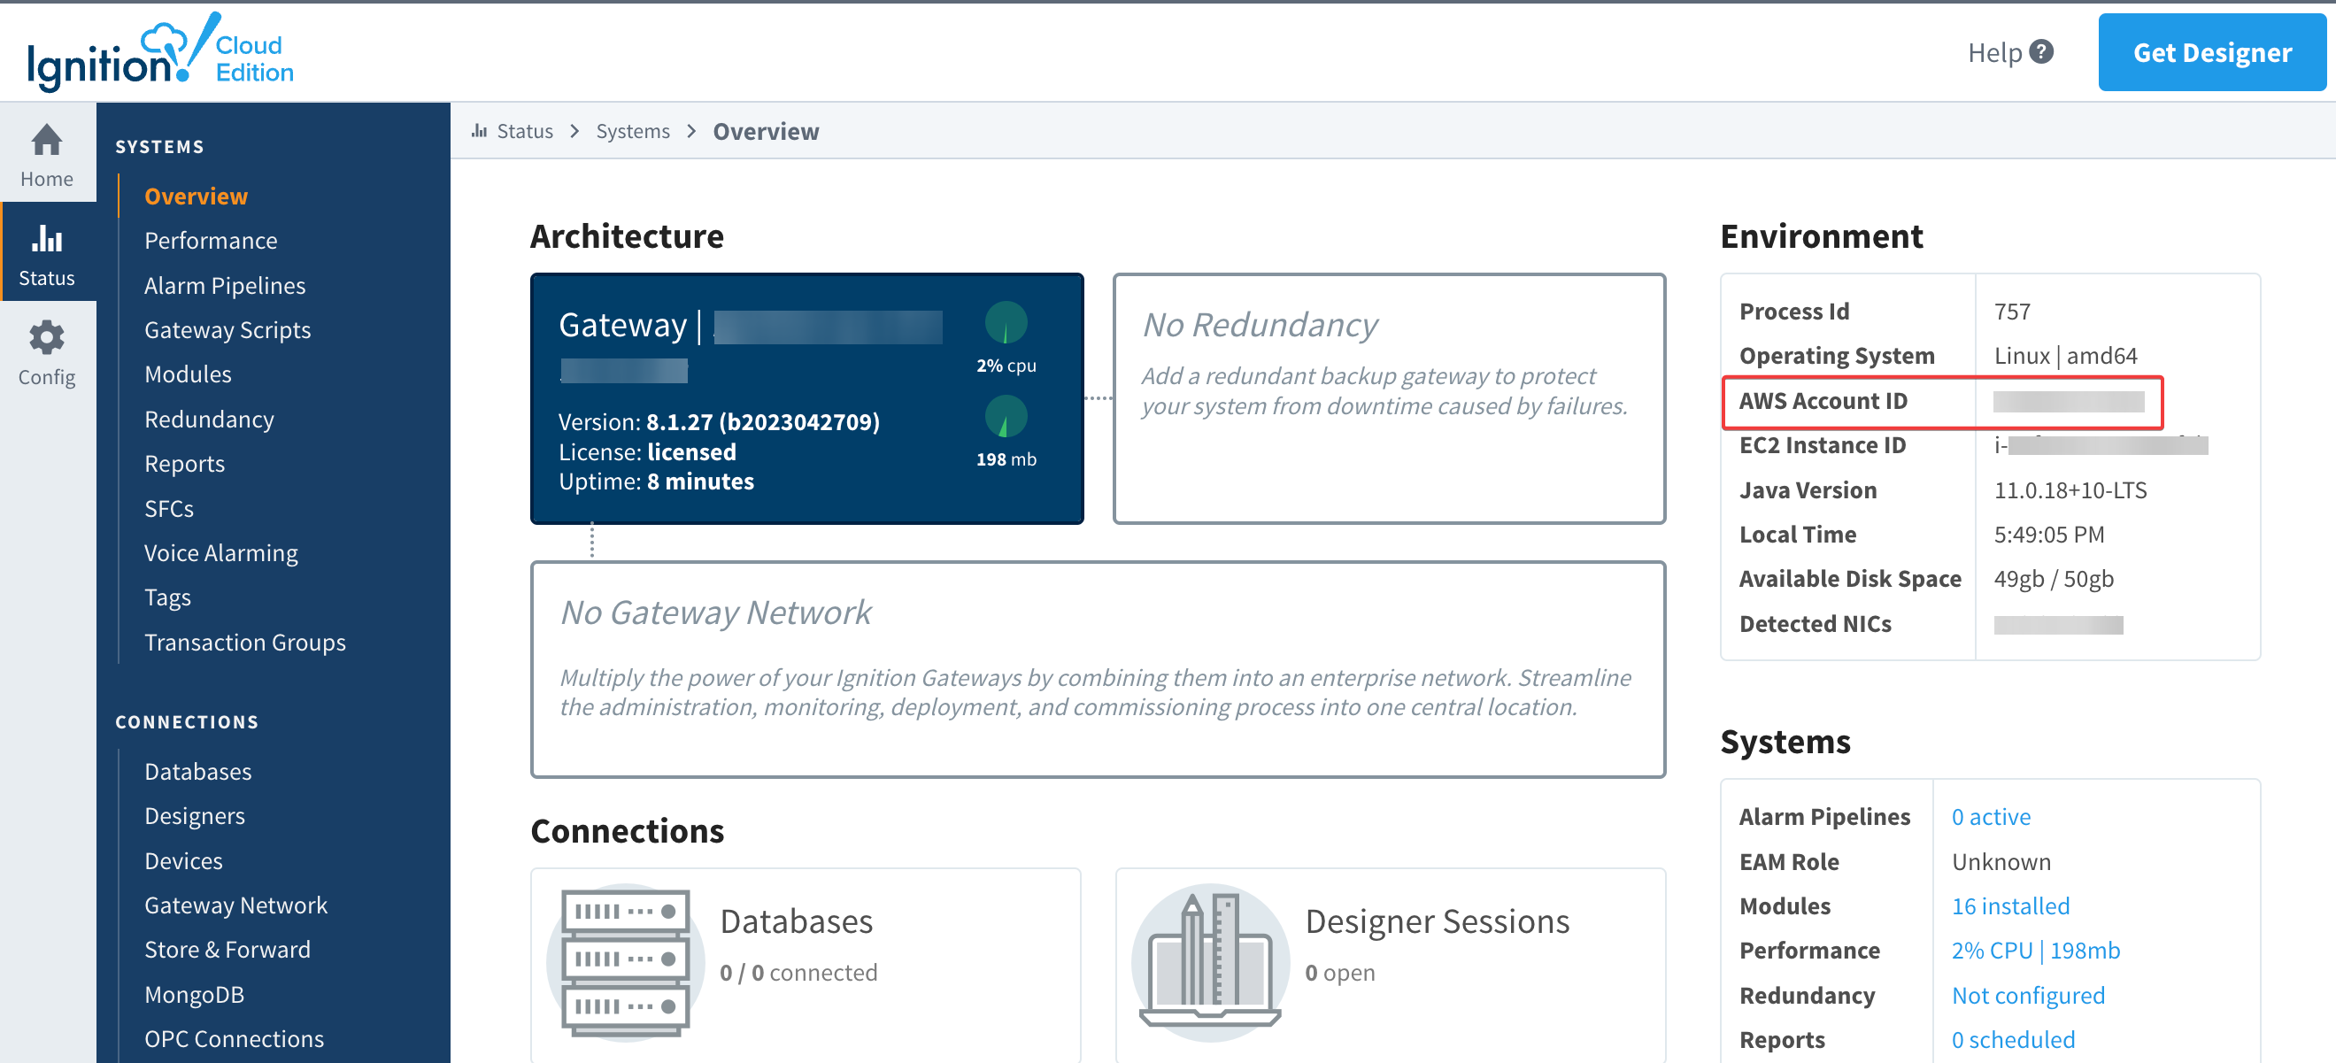This screenshot has height=1063, width=2336.
Task: Select MongoDB in Connections list
Action: tap(194, 994)
